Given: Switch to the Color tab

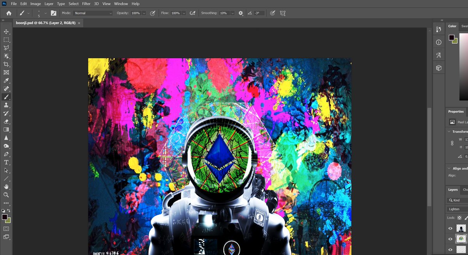Looking at the screenshot, I should coord(452,26).
